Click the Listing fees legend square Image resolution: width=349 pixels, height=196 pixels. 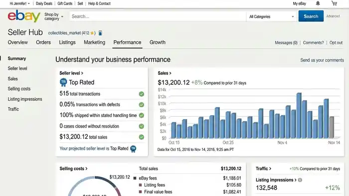click(140, 185)
